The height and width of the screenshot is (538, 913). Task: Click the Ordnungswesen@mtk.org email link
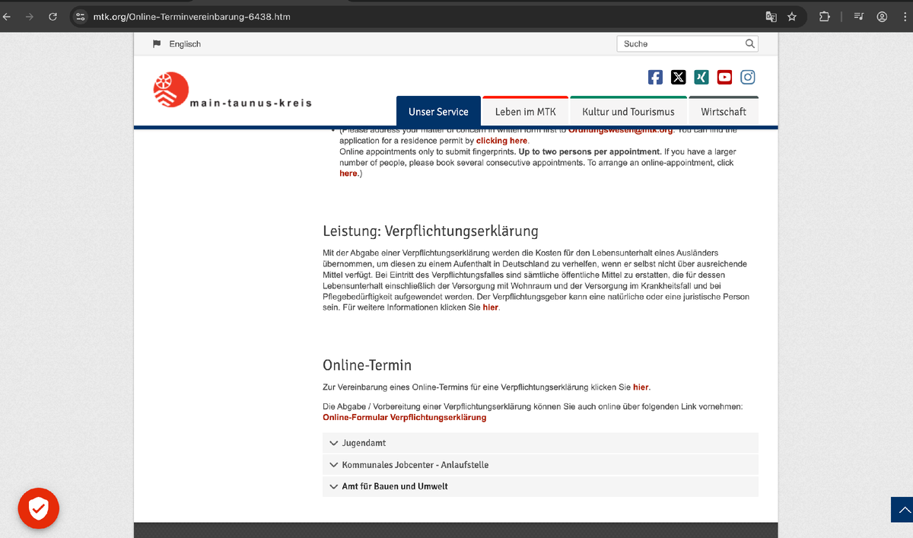pos(621,131)
